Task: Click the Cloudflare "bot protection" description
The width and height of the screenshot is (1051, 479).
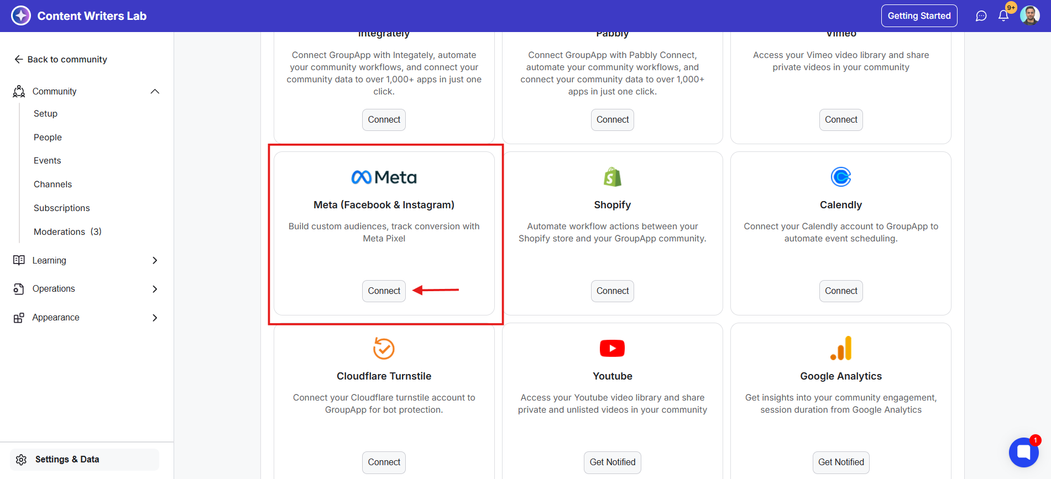Action: point(384,404)
